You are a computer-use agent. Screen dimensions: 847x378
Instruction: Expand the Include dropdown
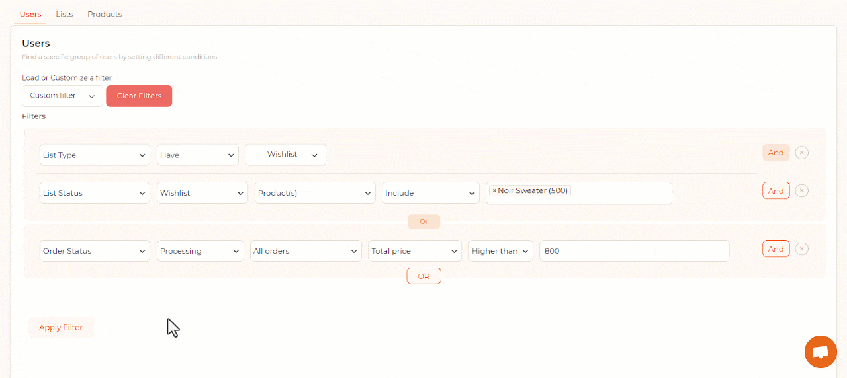(x=430, y=193)
